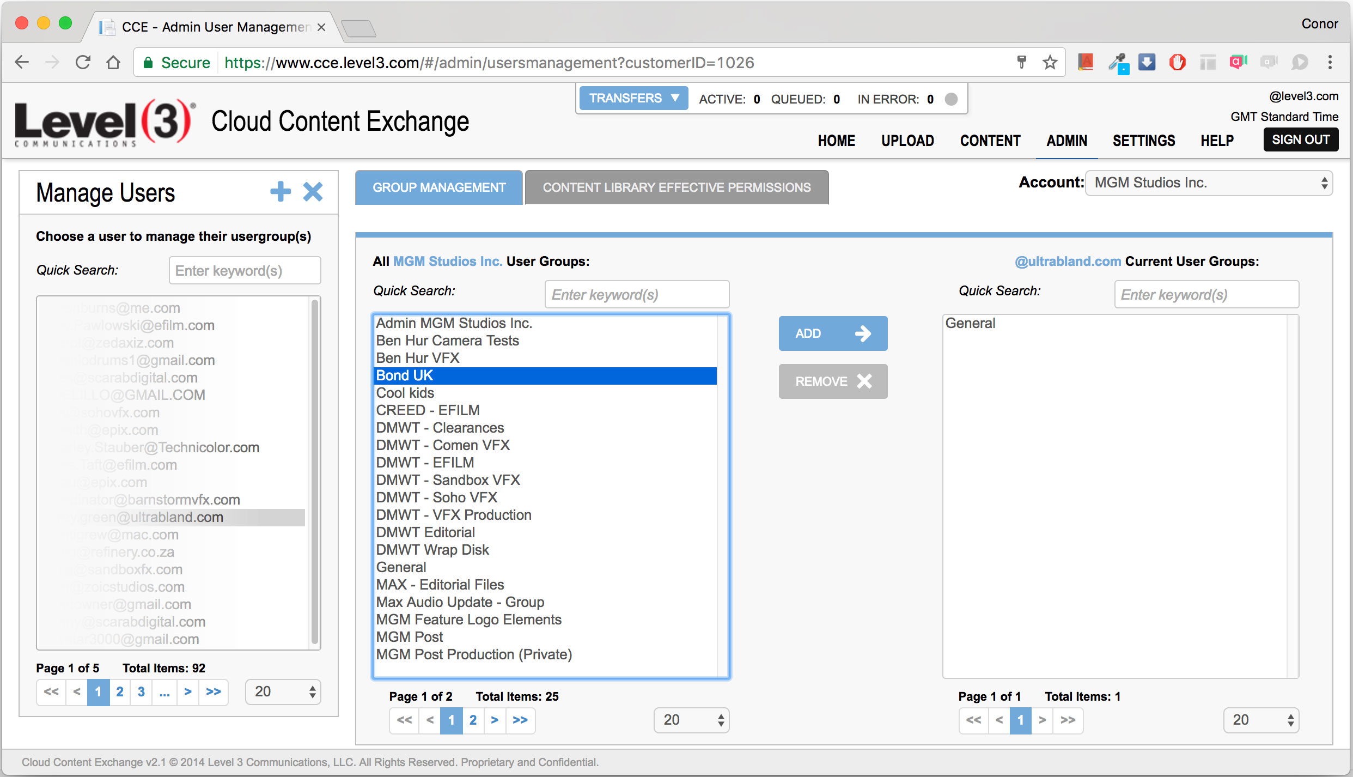
Task: Change Manage Users page size dropdown
Action: coord(283,691)
